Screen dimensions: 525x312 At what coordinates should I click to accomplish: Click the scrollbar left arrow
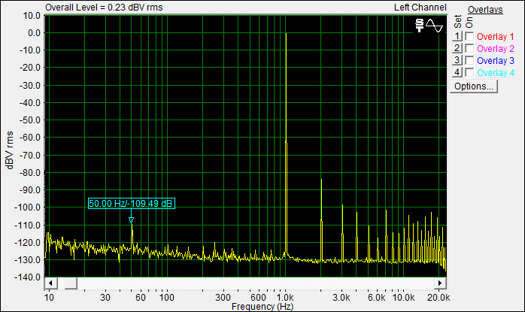[50, 283]
